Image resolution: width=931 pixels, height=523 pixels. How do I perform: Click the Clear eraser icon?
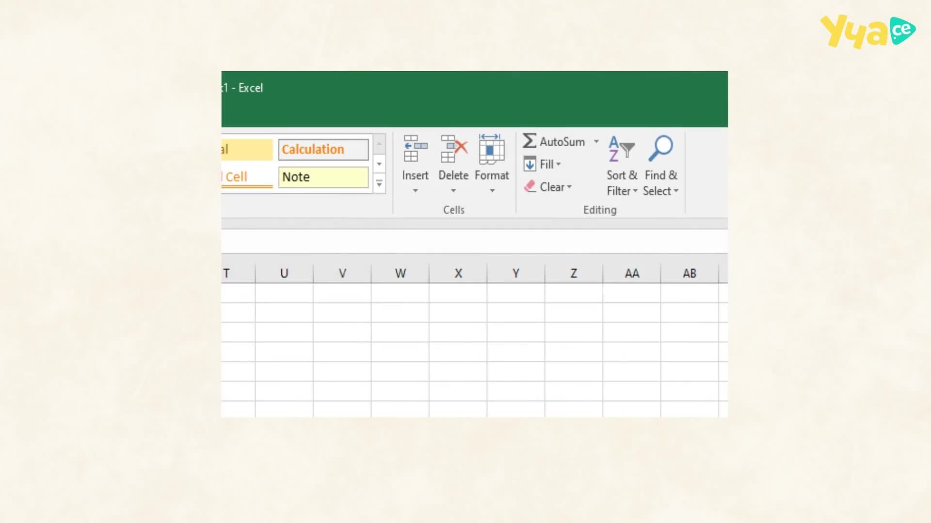[530, 186]
